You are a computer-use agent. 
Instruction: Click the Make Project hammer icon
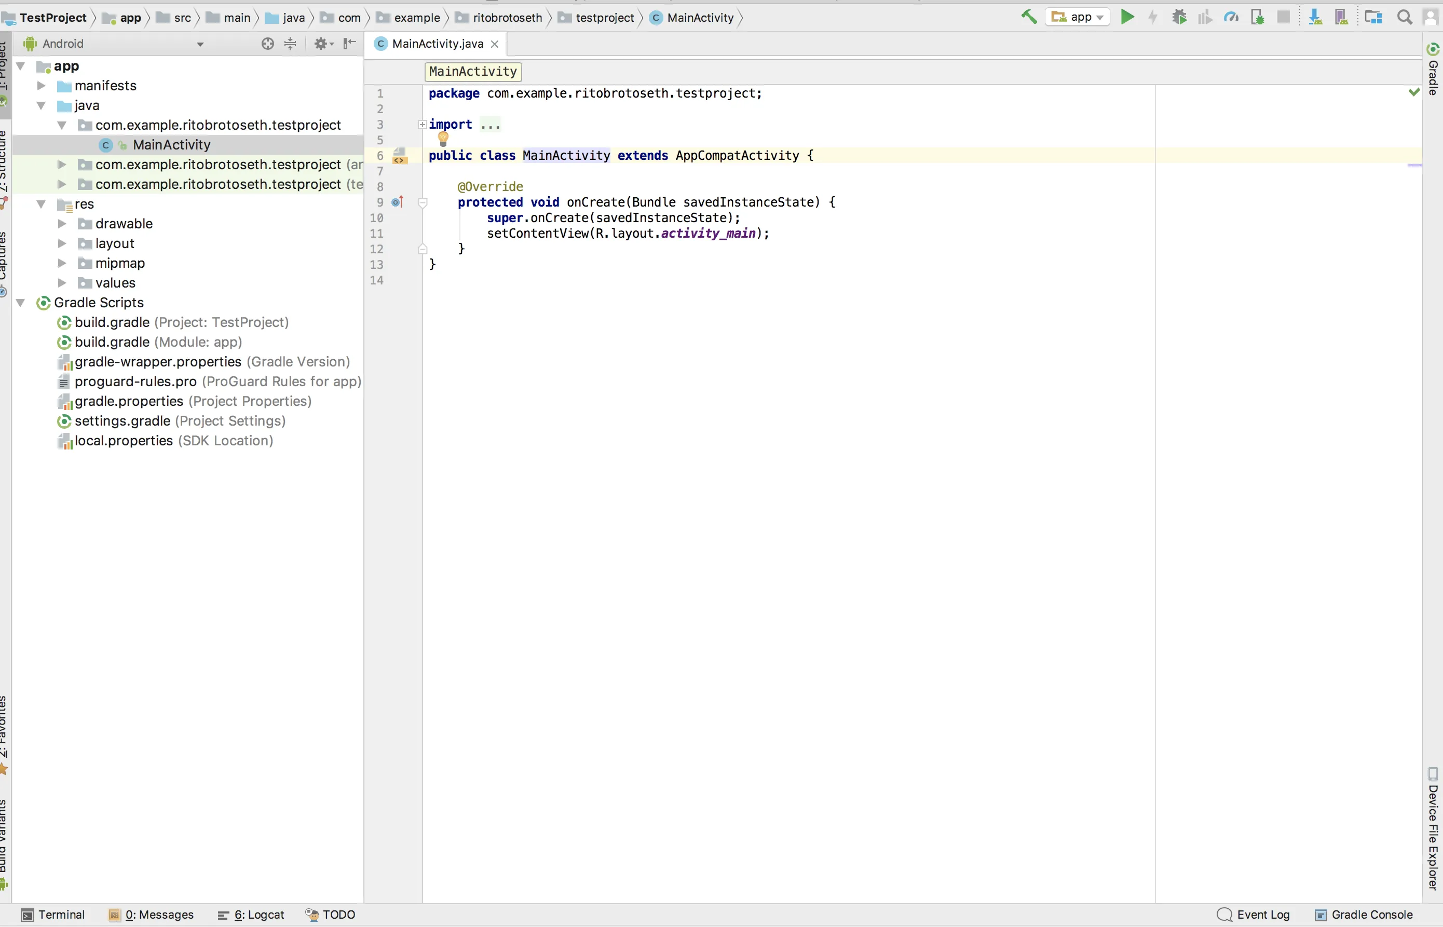1028,17
